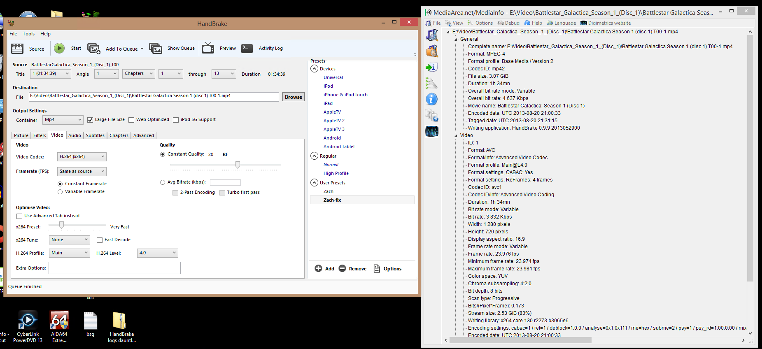
Task: Collapse the Video node in MediaInfo tree
Action: coord(456,136)
